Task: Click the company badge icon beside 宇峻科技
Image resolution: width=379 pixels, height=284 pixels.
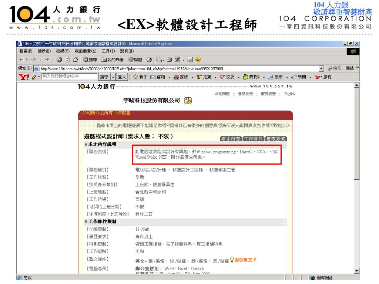Action: point(188,101)
